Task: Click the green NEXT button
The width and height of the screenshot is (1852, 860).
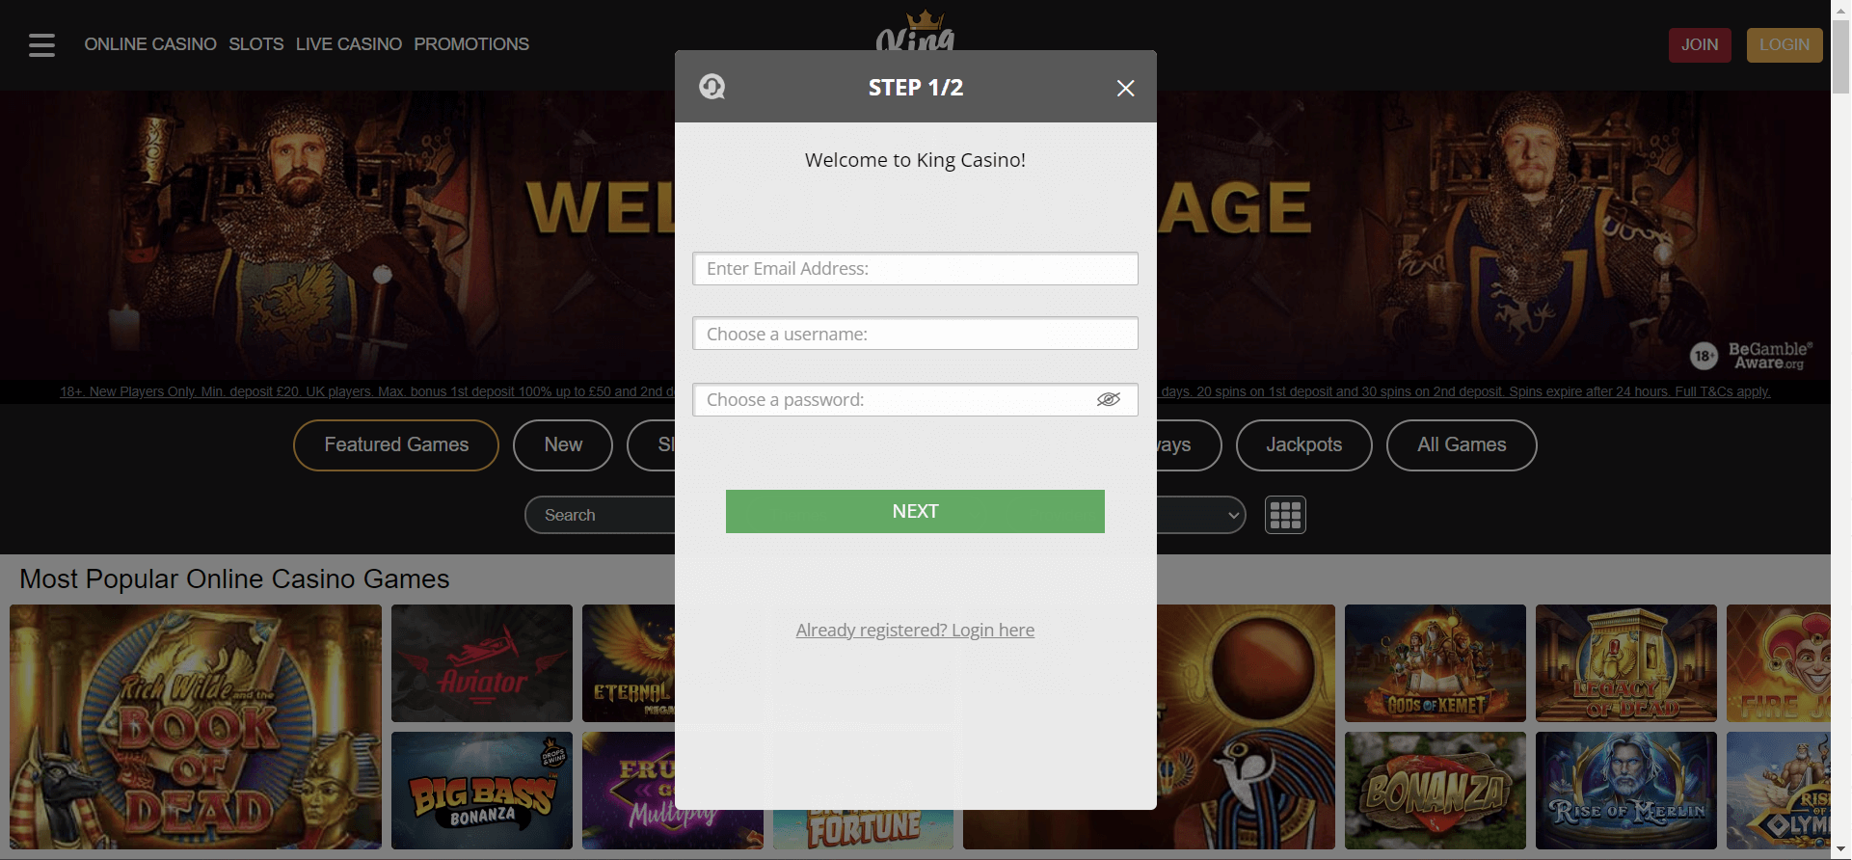Action: click(915, 511)
